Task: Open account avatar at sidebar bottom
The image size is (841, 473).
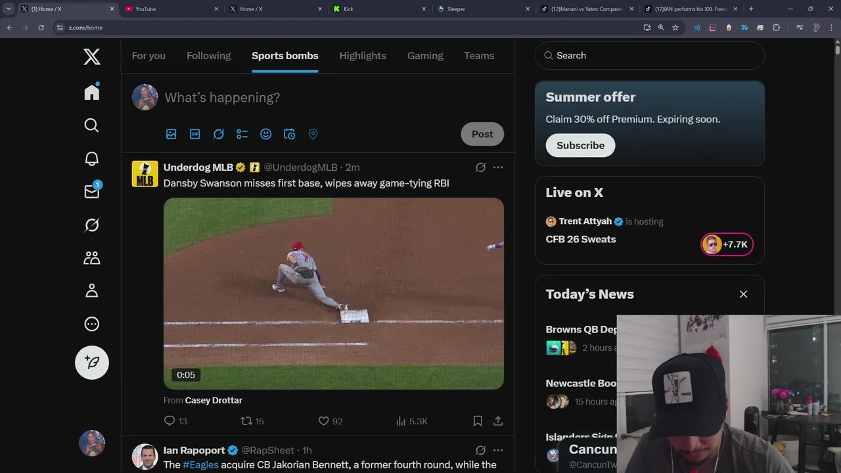Action: click(x=92, y=443)
